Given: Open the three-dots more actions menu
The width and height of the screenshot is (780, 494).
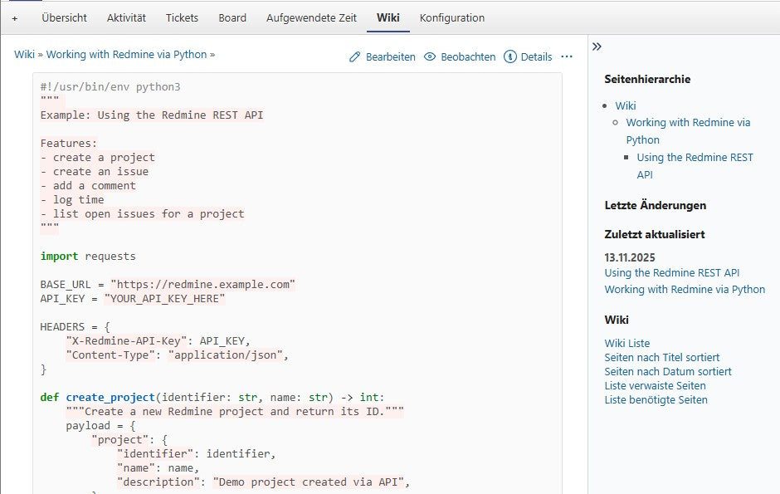Looking at the screenshot, I should pyautogui.click(x=567, y=57).
